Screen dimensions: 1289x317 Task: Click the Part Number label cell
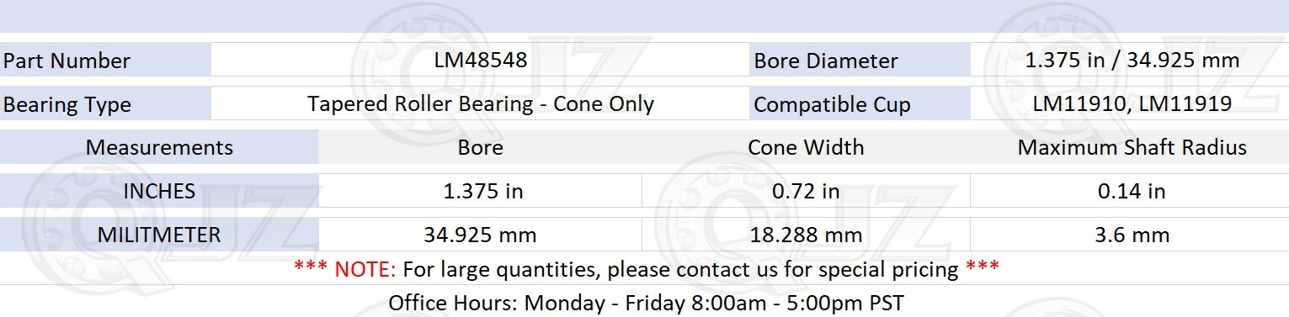(x=105, y=61)
